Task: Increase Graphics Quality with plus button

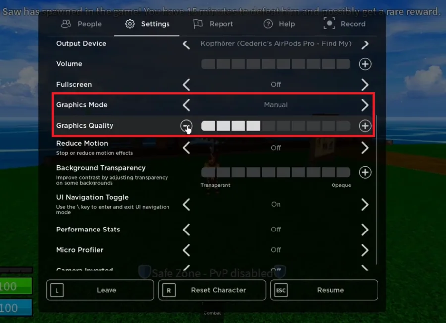Action: 365,126
